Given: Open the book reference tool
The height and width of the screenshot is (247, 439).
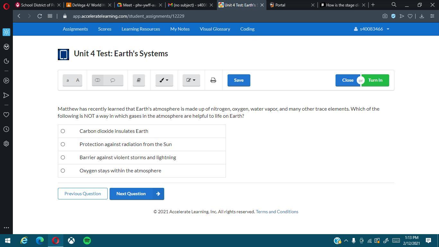Looking at the screenshot, I should (139, 80).
